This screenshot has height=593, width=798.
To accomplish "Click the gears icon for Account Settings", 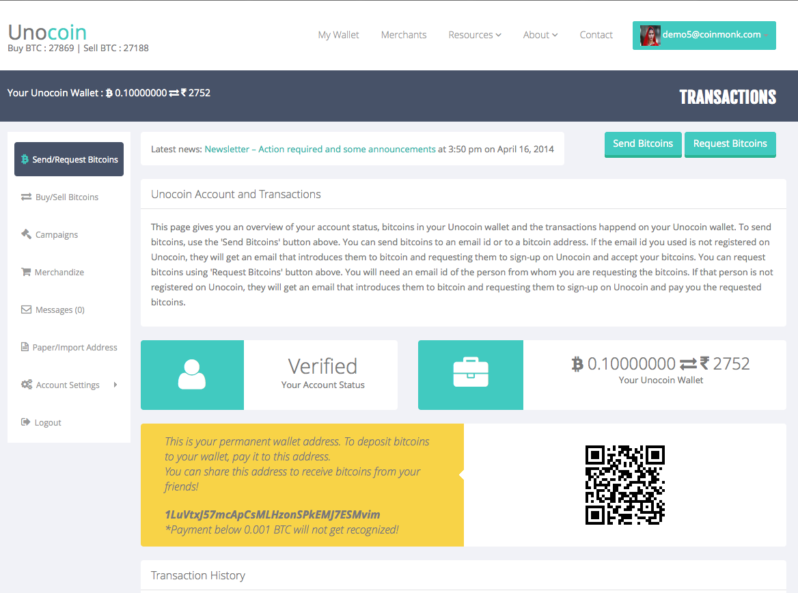I will coord(26,385).
